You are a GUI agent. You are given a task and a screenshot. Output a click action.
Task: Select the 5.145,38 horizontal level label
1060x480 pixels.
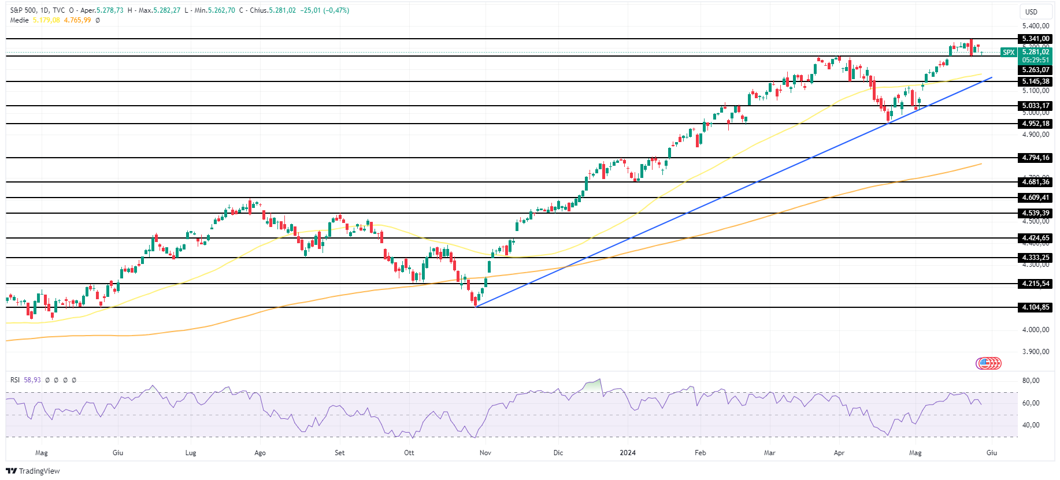pos(1035,81)
